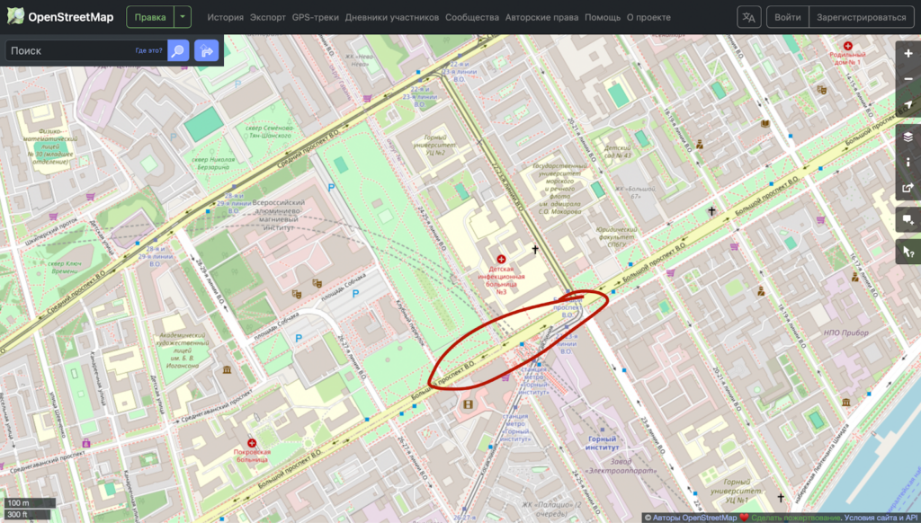Click the Правка edit button

pyautogui.click(x=149, y=17)
